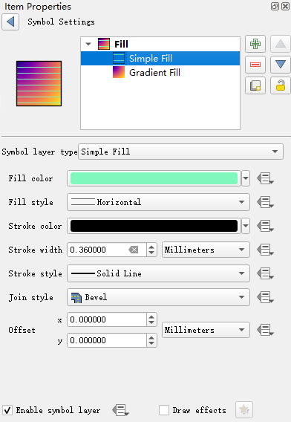Open the Fill color dropdown arrow
The image size is (291, 422).
246,178
